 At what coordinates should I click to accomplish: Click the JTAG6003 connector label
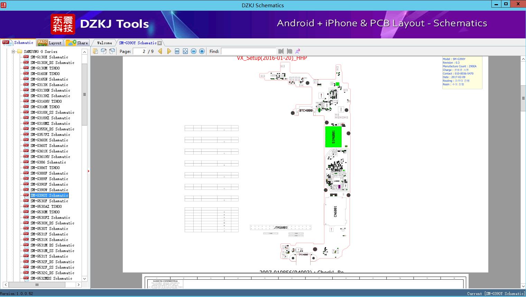click(280, 228)
